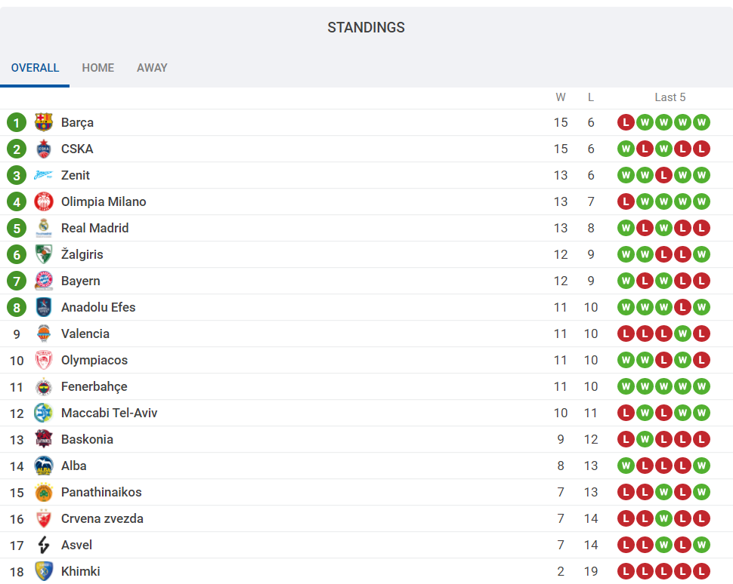Click the green rank 1 position badge
This screenshot has width=733, height=584.
click(x=17, y=122)
